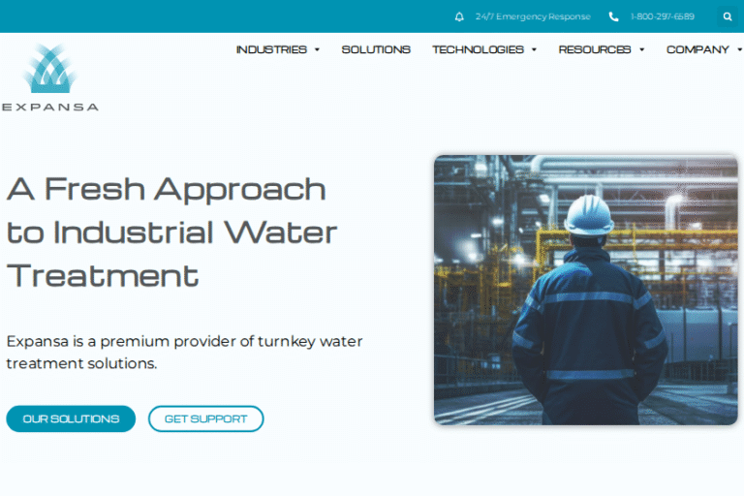Click the search magnifier icon
The height and width of the screenshot is (496, 744).
[x=728, y=16]
